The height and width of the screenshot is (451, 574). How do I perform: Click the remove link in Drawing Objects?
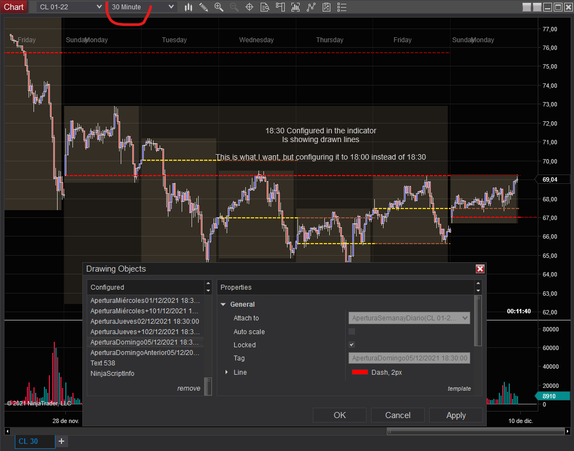tap(189, 388)
